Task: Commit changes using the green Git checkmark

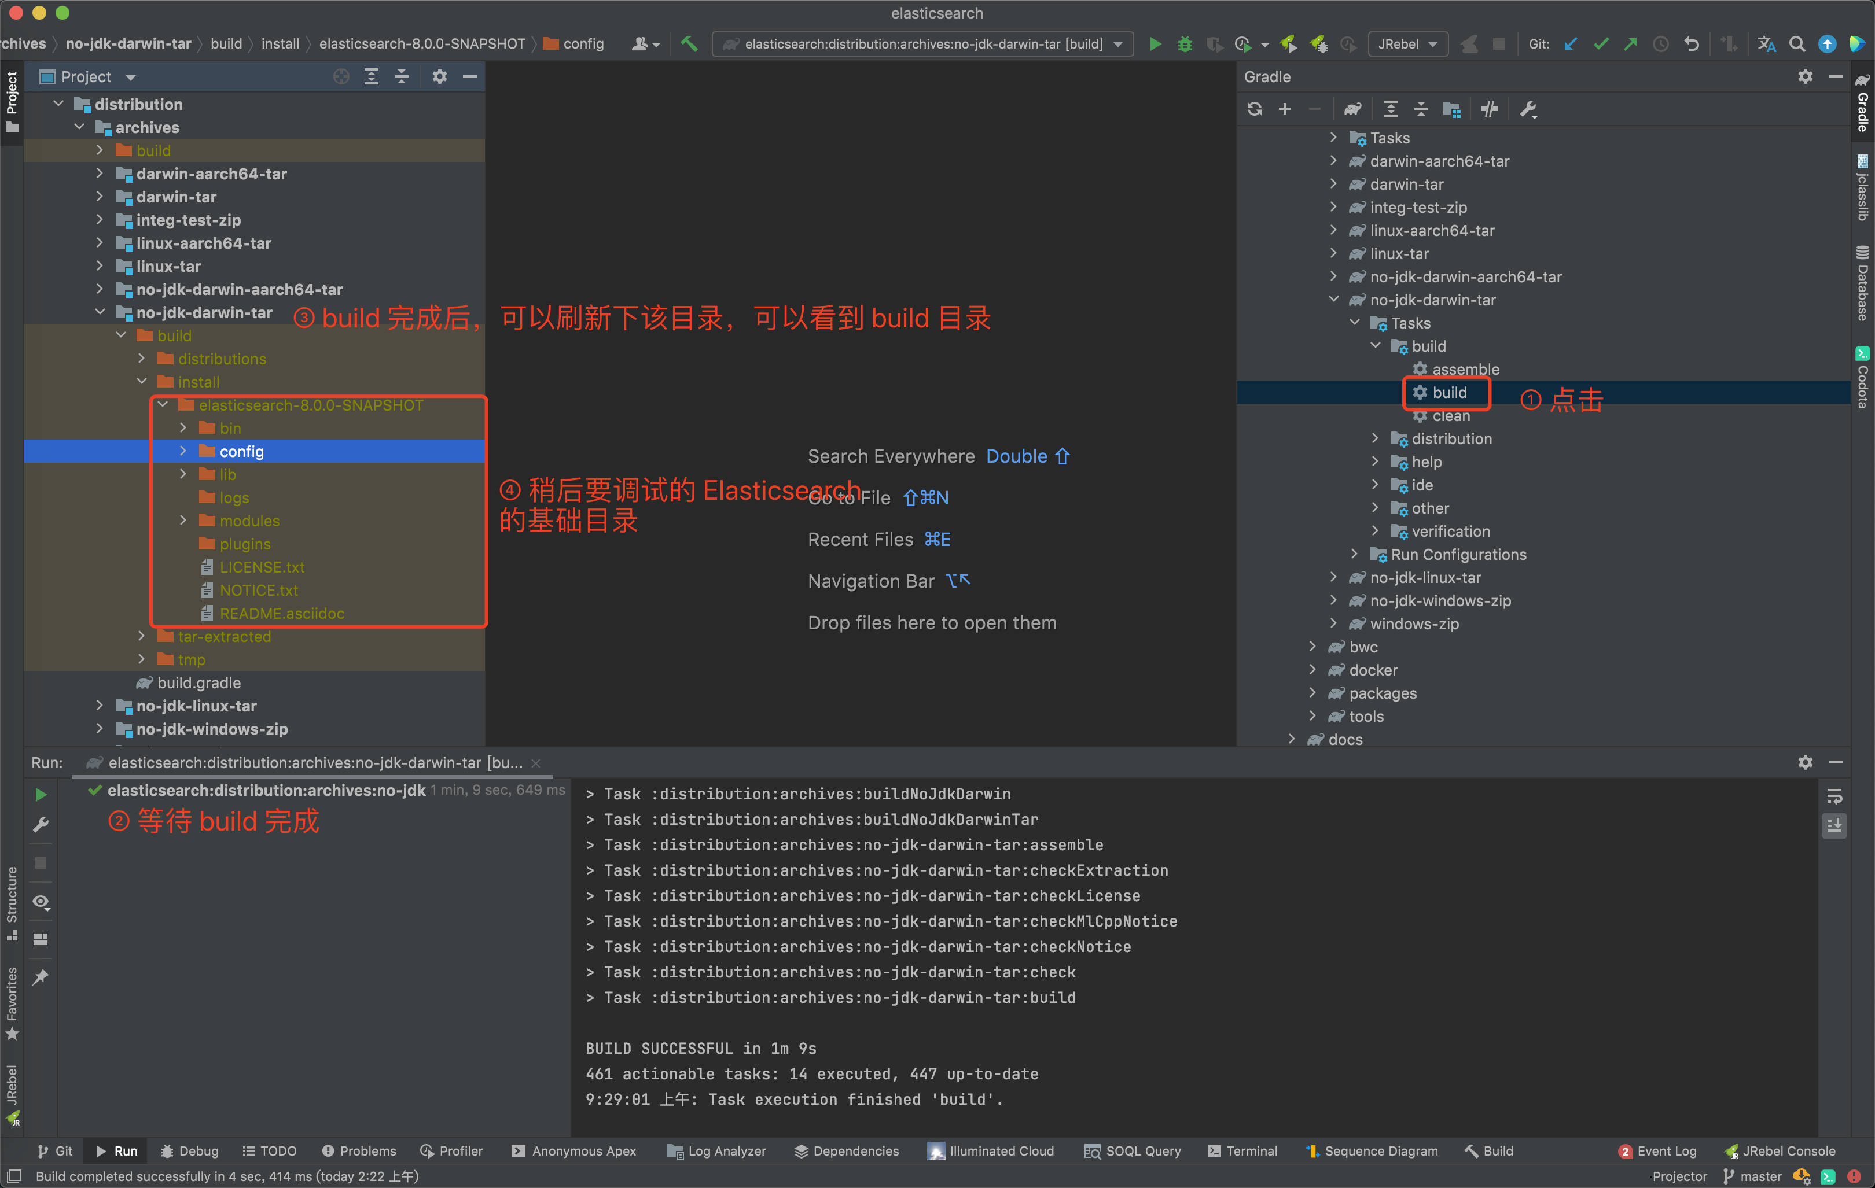Action: pyautogui.click(x=1600, y=45)
